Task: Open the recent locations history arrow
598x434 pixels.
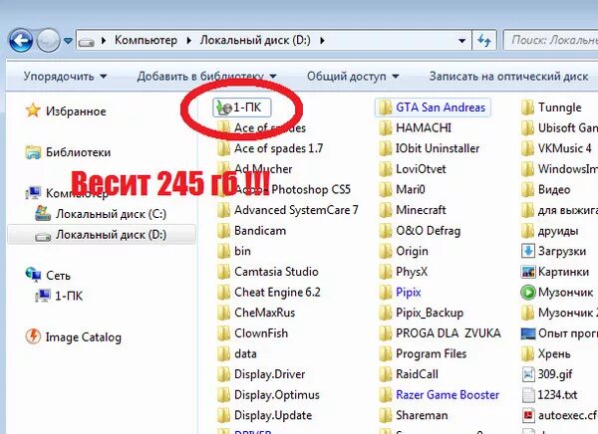Action: coord(68,41)
